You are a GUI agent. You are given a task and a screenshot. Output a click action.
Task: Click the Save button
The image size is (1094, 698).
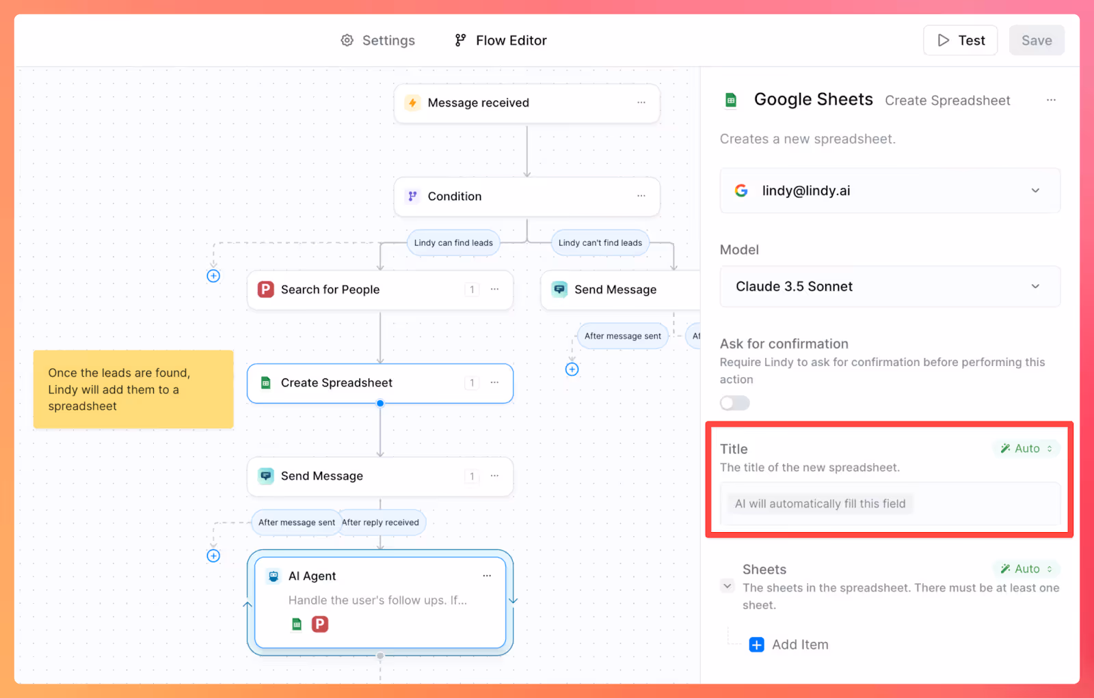coord(1037,40)
